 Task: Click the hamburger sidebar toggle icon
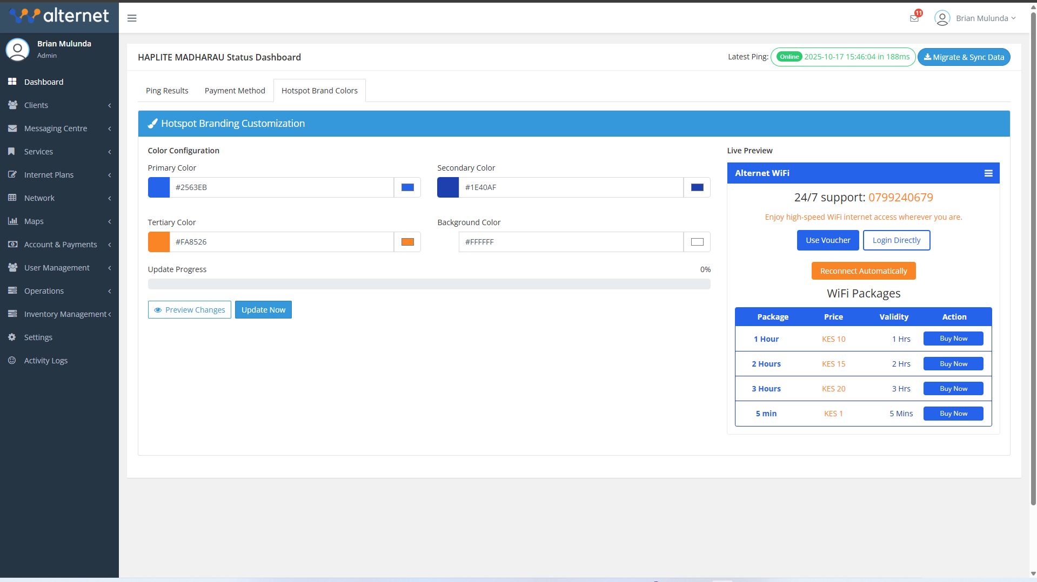[132, 18]
